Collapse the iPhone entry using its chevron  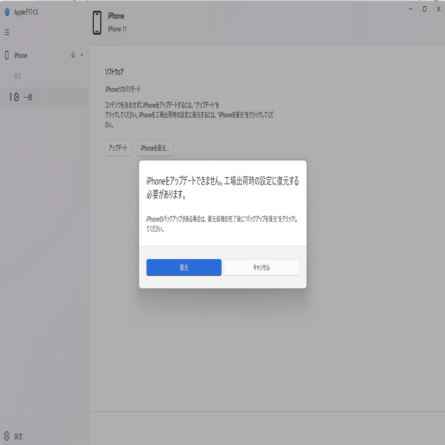coord(82,55)
